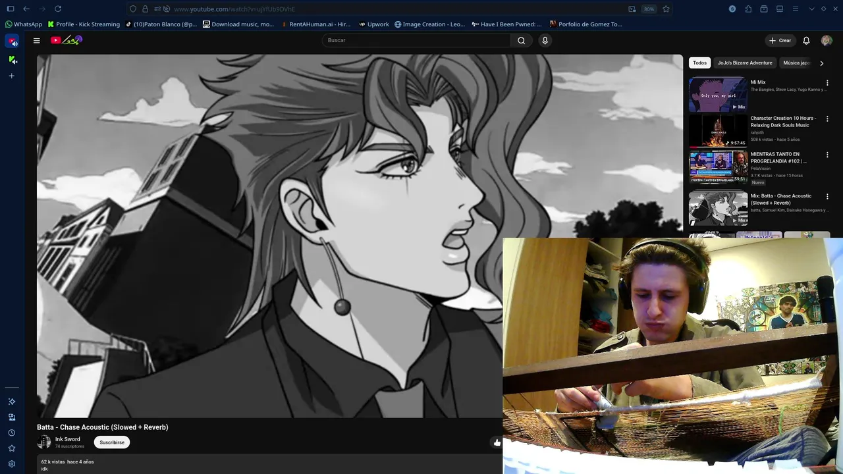Click the Crear button
The height and width of the screenshot is (474, 843).
[780, 40]
